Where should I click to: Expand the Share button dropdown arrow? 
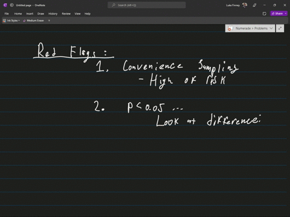[286, 13]
